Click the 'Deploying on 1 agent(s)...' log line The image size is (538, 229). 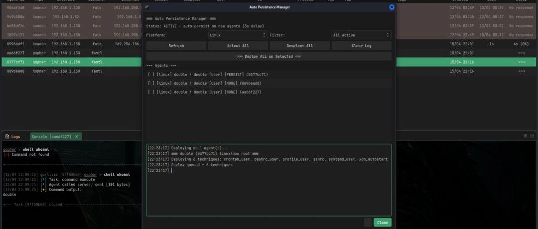pyautogui.click(x=199, y=148)
